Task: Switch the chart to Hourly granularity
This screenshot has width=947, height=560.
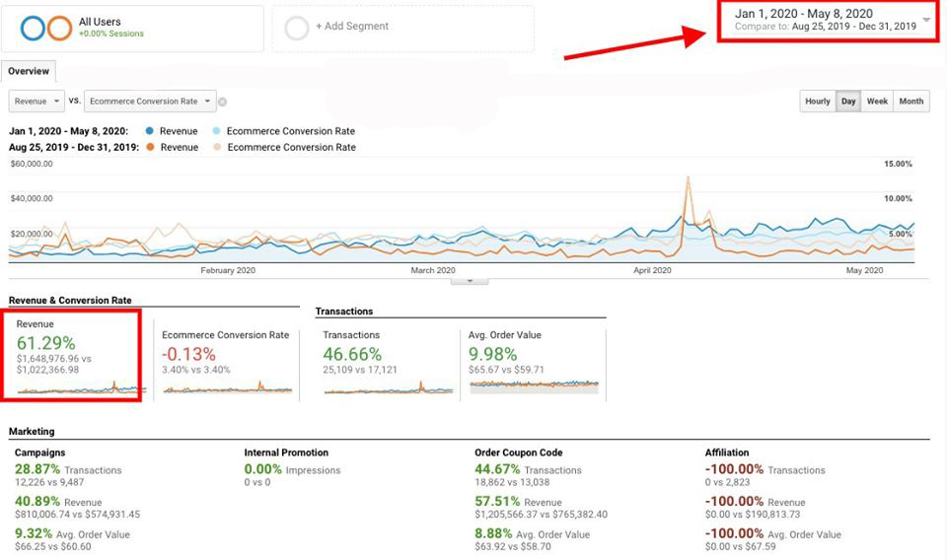Action: (x=817, y=101)
